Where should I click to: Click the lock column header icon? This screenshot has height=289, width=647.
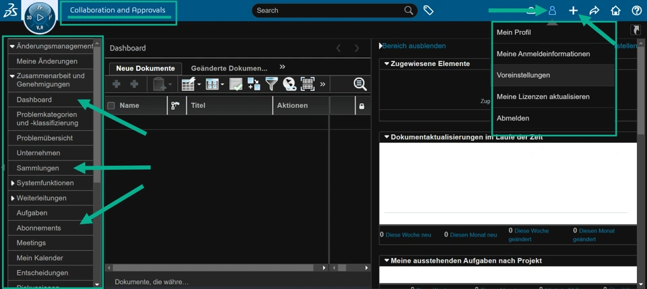point(361,106)
